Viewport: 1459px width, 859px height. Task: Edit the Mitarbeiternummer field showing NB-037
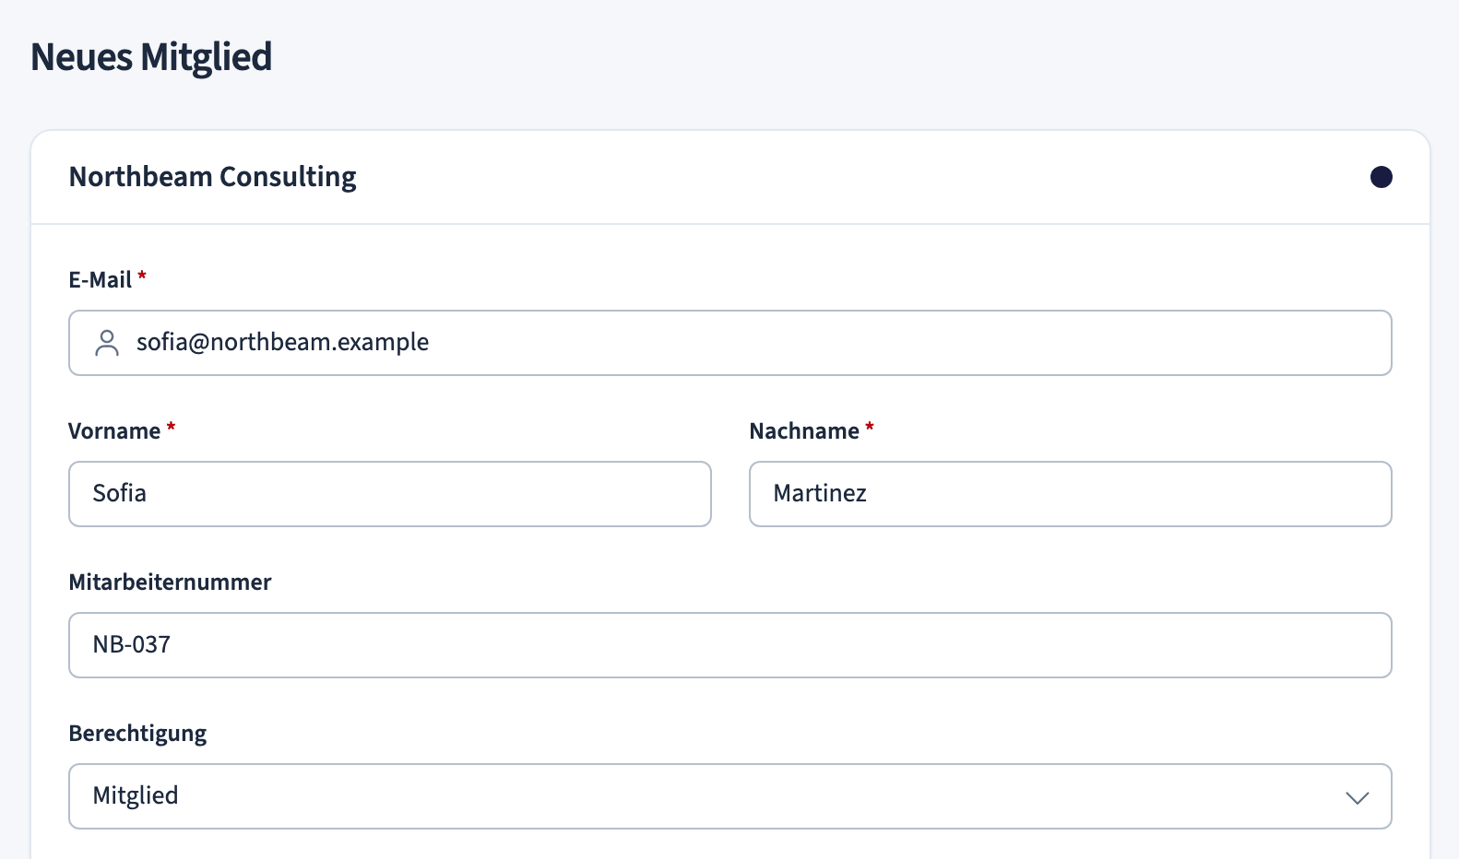coord(729,645)
